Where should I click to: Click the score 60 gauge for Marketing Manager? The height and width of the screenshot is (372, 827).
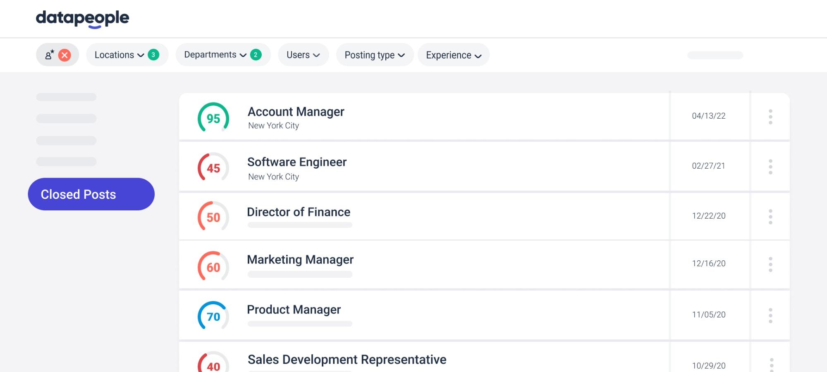coord(213,267)
